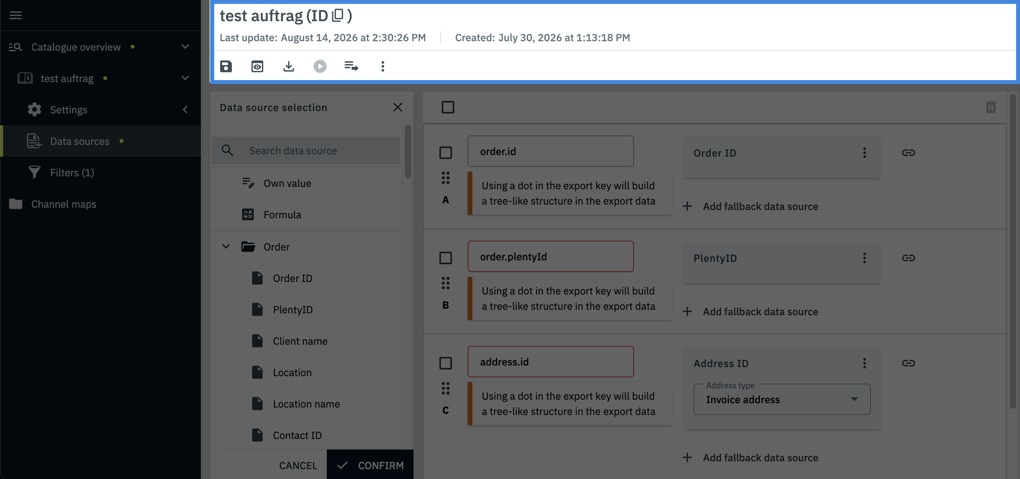Check the checkbox for address.id row

click(445, 363)
